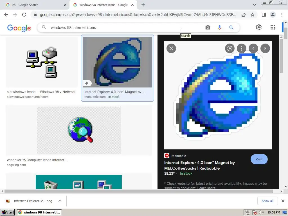
Task: Click 'redbubble.com · In stock' text
Action: [x=102, y=97]
